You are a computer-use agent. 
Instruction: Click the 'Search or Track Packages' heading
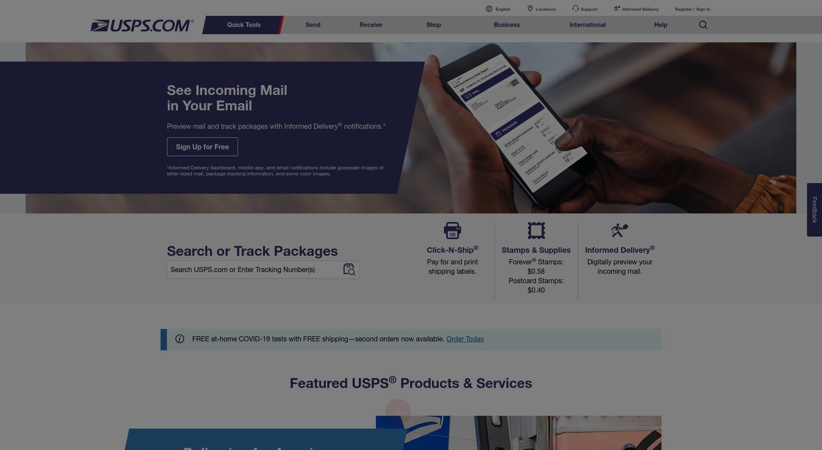[252, 251]
